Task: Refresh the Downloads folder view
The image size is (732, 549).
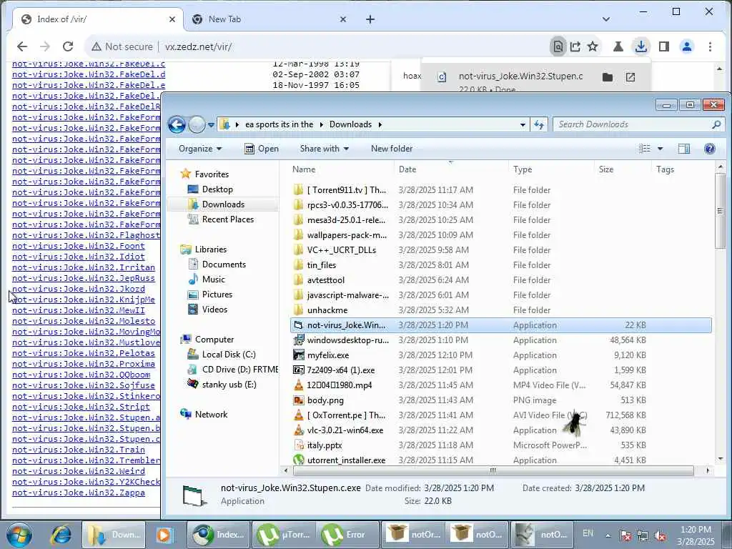Action: click(539, 124)
